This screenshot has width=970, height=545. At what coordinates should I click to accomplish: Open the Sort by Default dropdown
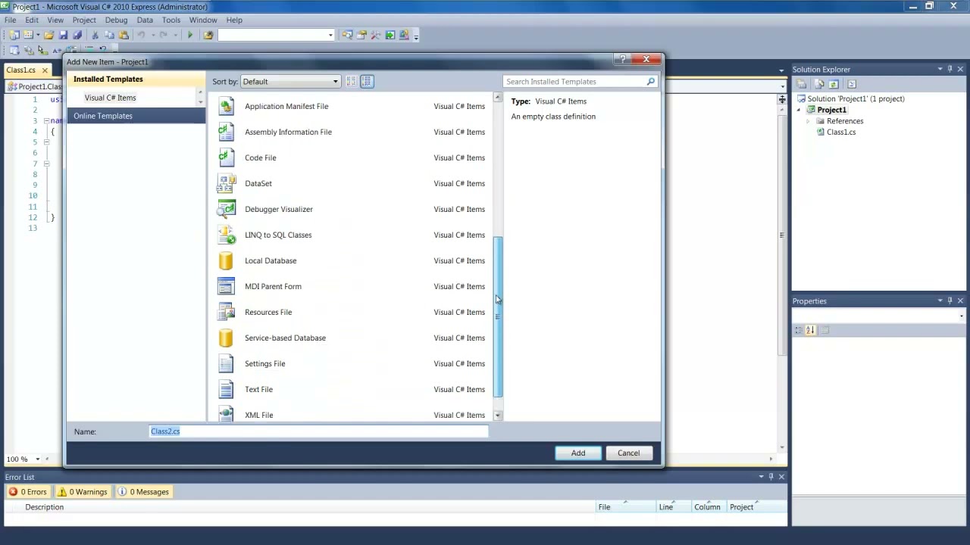tap(290, 82)
